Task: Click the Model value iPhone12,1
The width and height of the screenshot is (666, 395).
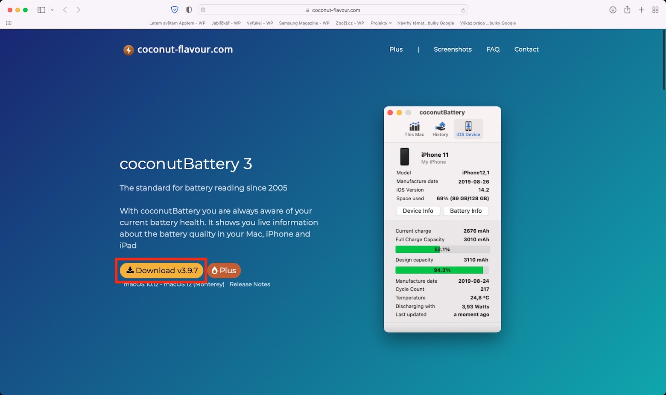Action: [476, 173]
